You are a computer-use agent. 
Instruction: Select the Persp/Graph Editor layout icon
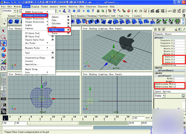click(3, 94)
